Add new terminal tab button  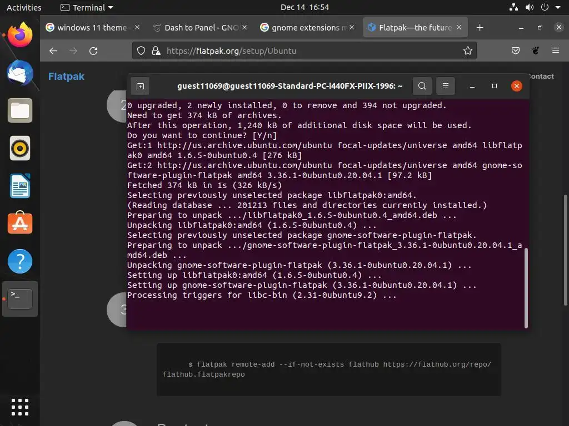(140, 86)
